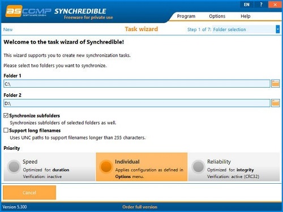Focus the Folder 2 path field

coord(137,103)
